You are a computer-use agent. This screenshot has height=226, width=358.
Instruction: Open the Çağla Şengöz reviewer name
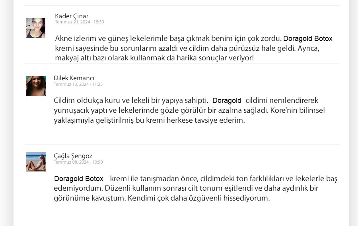(73, 156)
